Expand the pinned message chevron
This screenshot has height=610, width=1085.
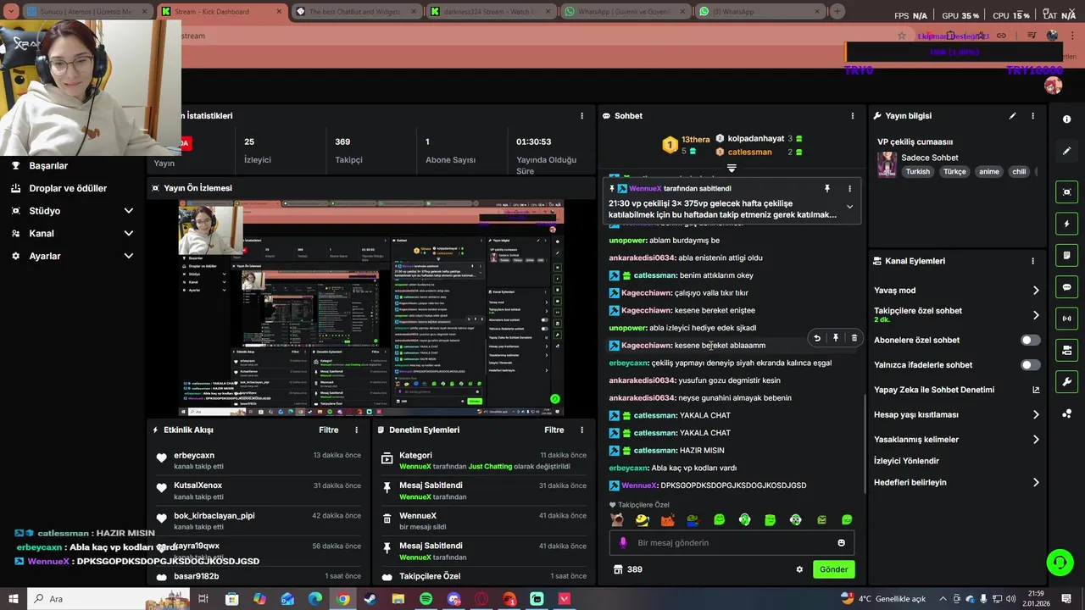[849, 207]
